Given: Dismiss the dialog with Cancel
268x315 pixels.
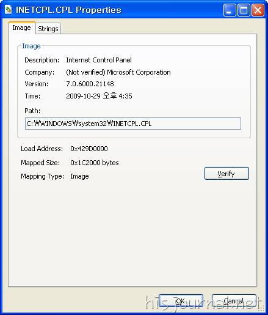Looking at the screenshot, I should tap(234, 301).
